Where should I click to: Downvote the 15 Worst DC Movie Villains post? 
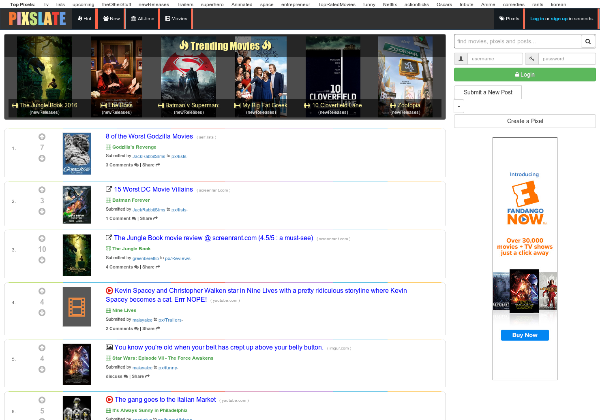[42, 211]
